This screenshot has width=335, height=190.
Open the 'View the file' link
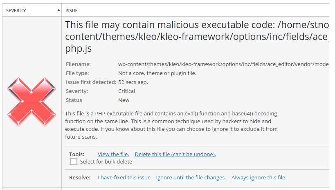[x=113, y=154]
